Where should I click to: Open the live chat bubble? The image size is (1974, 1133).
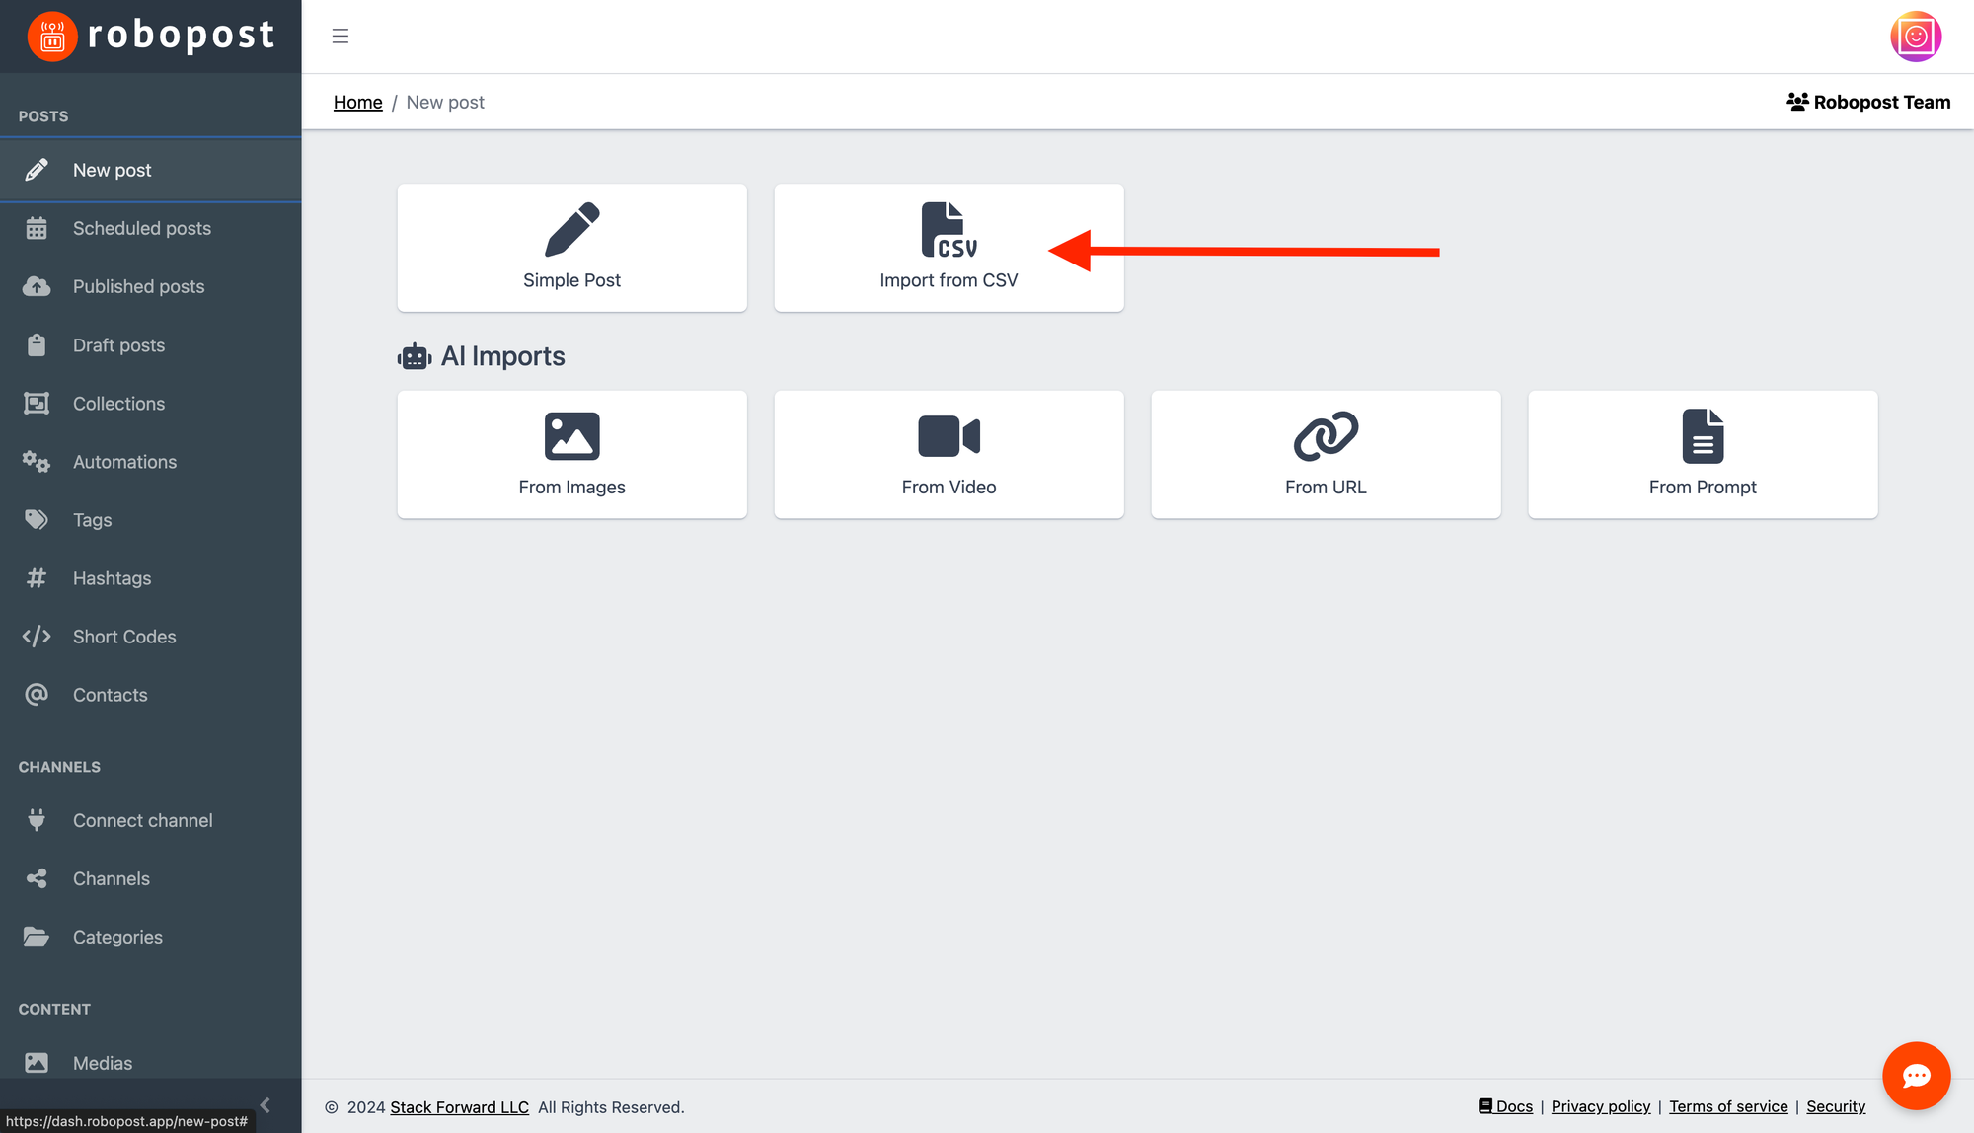pyautogui.click(x=1916, y=1076)
